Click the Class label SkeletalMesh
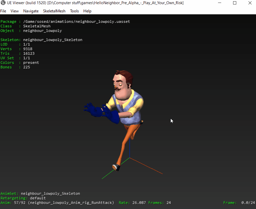Image resolution: width=256 pixels, height=209 pixels. [37, 26]
